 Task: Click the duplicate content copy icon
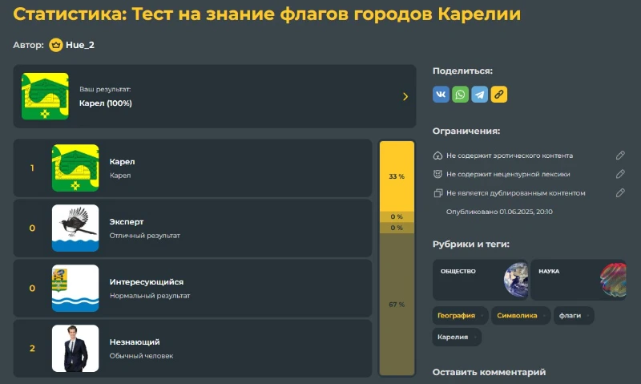[437, 193]
